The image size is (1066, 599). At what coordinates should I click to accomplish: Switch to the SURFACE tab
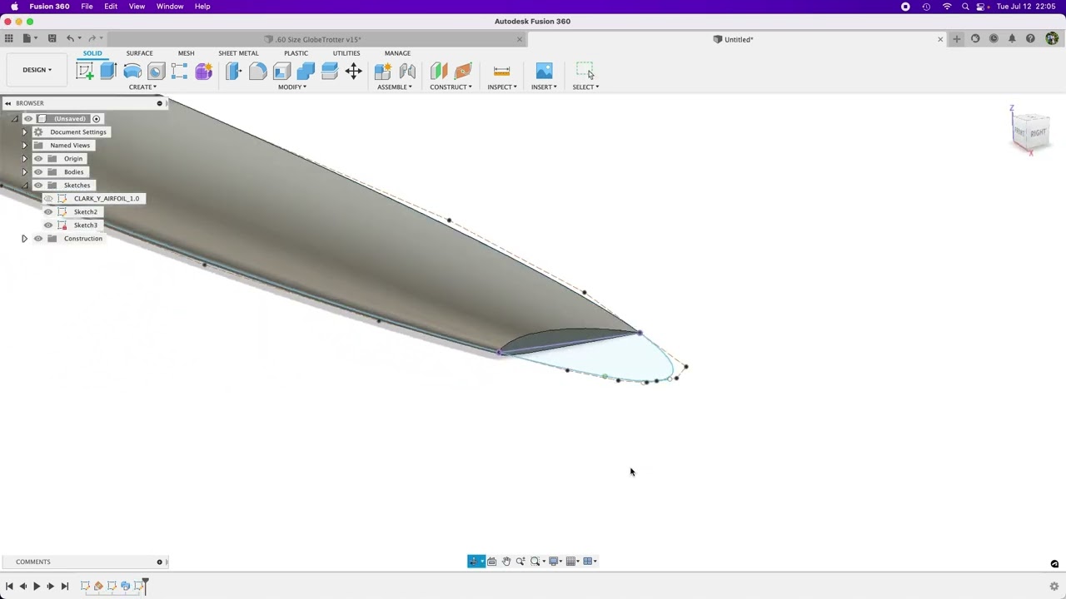140,53
